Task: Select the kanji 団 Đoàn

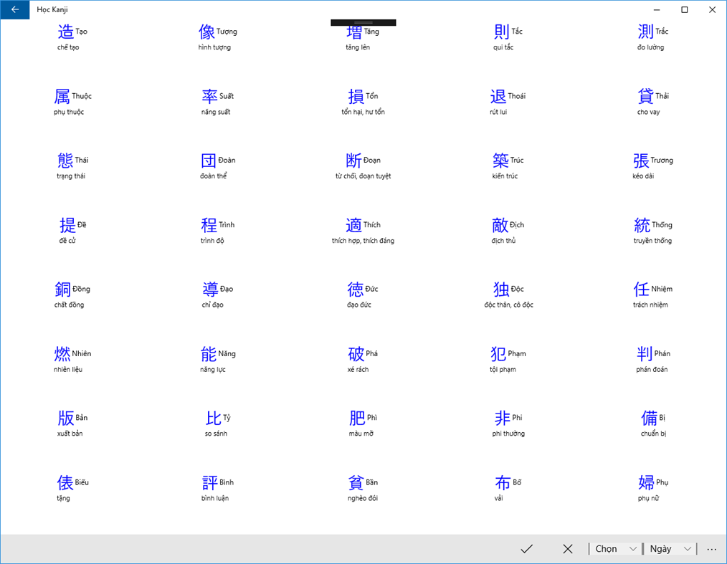Action: [209, 161]
